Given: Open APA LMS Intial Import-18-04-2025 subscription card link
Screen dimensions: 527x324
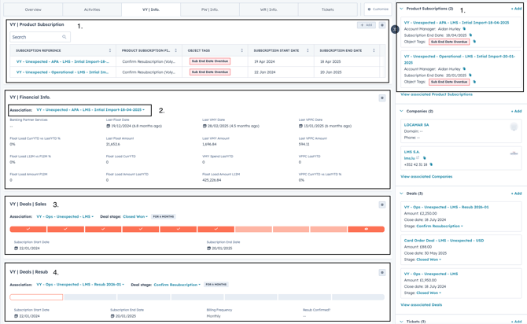Looking at the screenshot, I should [456, 23].
